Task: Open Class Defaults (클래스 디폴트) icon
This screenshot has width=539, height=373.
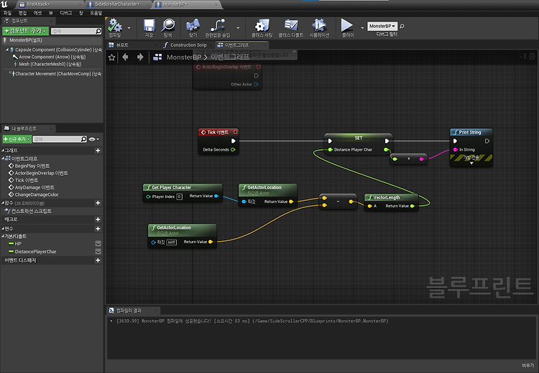Action: coord(291,25)
